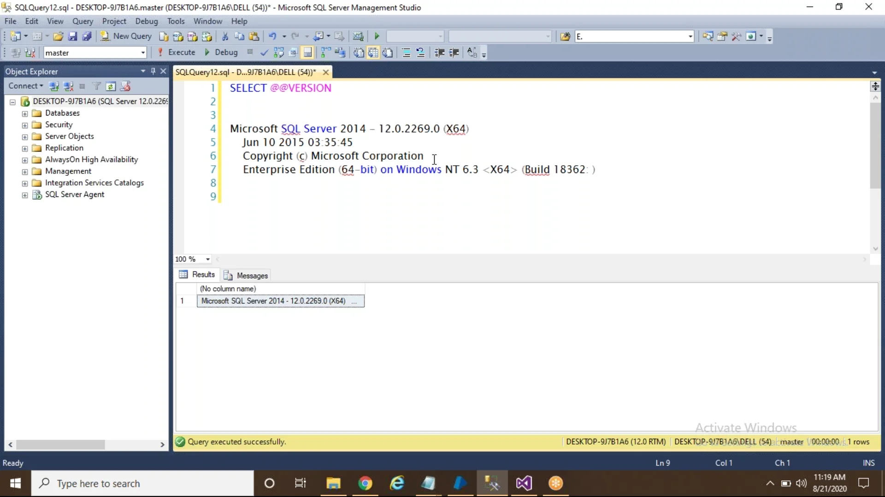Switch to the Messages tab
The width and height of the screenshot is (885, 497).
(251, 275)
